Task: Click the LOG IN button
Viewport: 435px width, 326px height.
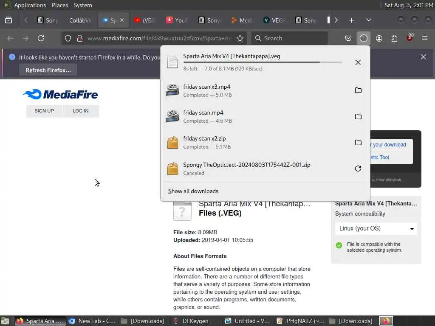Action: (x=81, y=111)
